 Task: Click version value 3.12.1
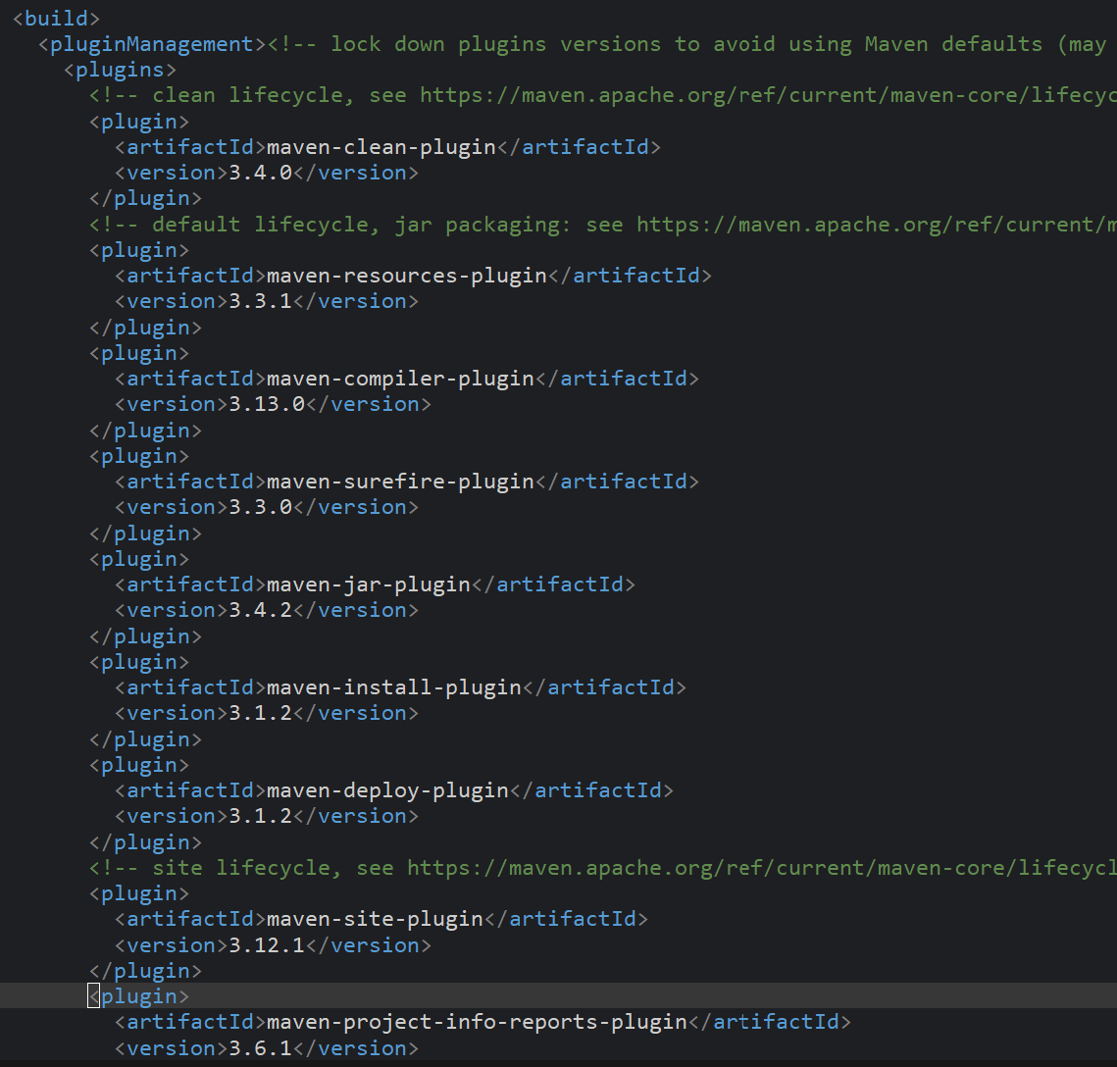(267, 945)
